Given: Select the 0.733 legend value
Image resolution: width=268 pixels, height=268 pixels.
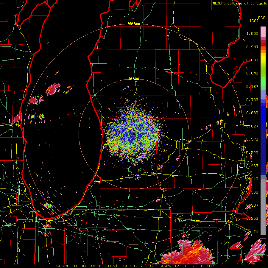Looking at the screenshot, I should point(252,100).
